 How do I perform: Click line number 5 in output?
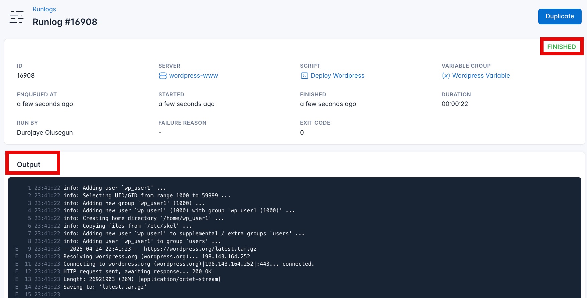(29, 218)
